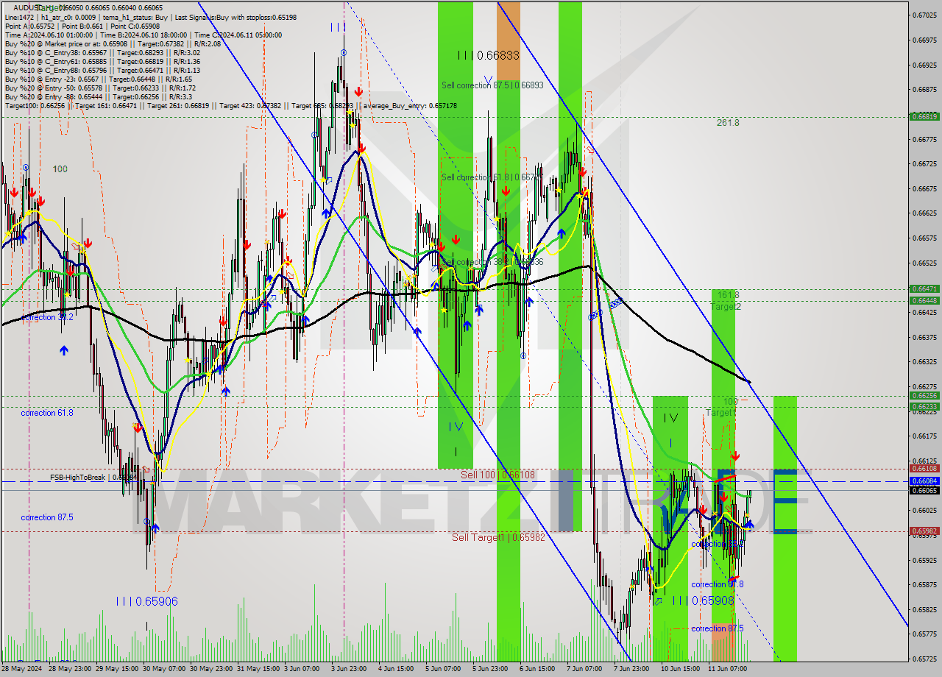This screenshot has height=677, width=942.
Task: Click the 'Target2' label
Action: point(726,306)
